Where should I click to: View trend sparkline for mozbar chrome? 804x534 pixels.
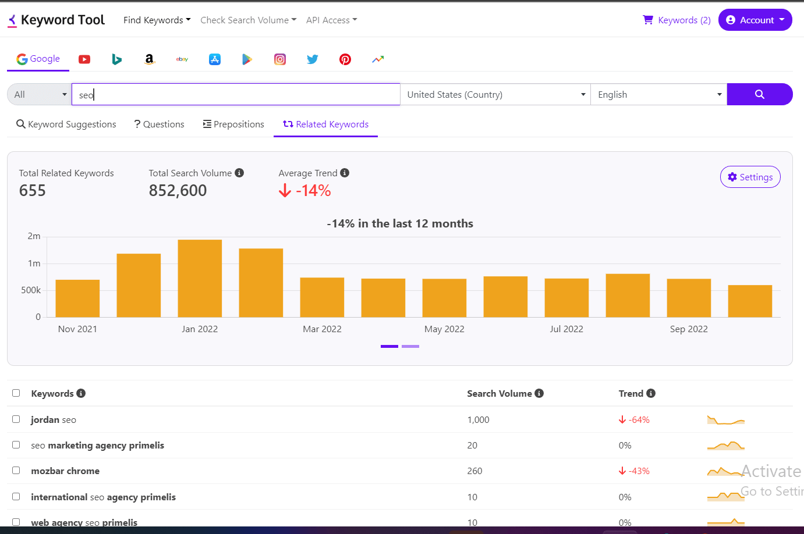coord(726,471)
